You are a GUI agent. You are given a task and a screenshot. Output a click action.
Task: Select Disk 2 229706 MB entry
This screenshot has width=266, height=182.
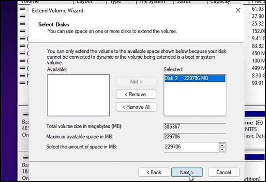coord(195,78)
